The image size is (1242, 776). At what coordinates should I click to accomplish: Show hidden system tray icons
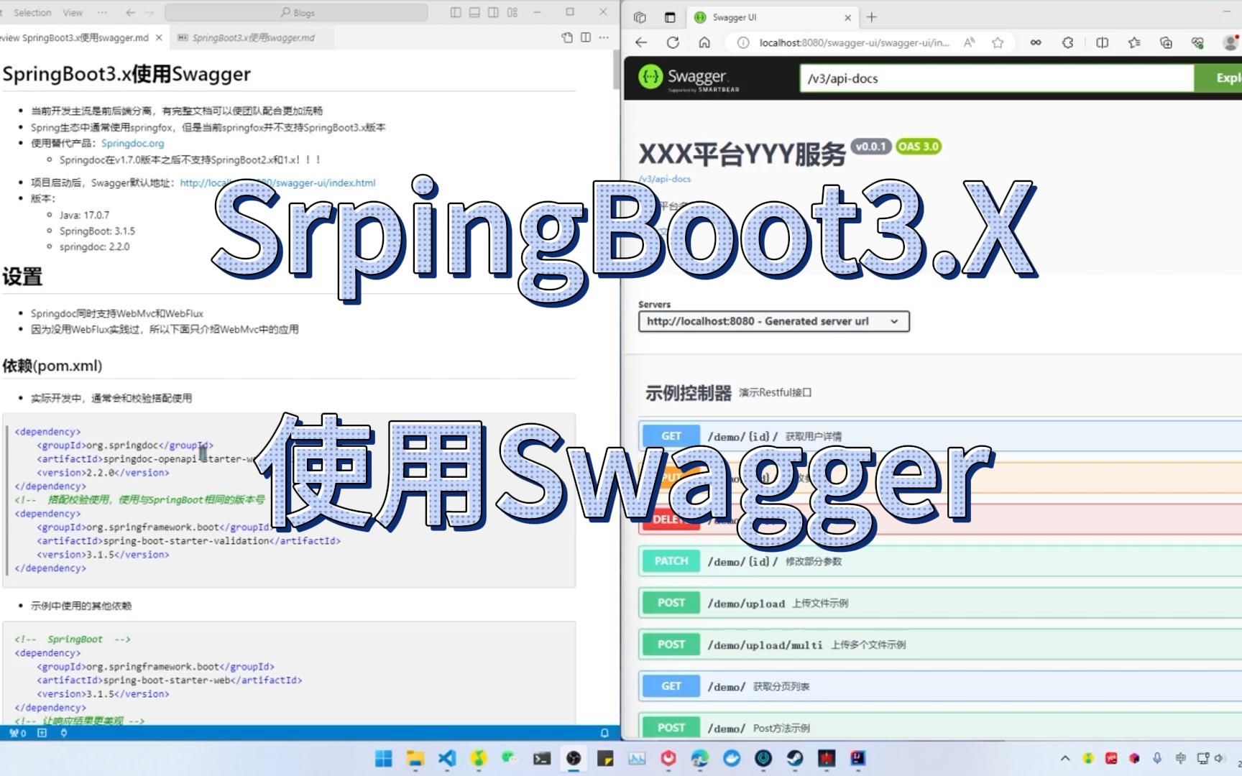(1065, 758)
